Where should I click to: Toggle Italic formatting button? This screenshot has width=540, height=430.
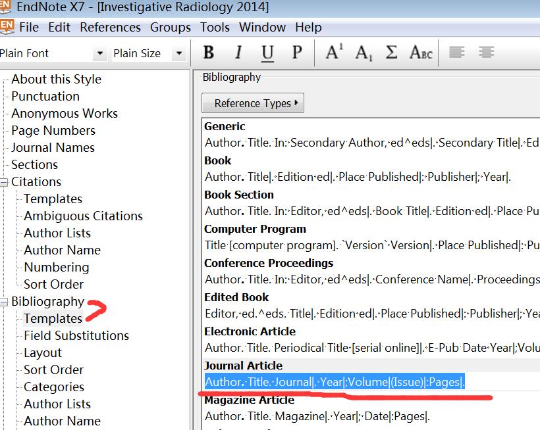[x=238, y=53]
